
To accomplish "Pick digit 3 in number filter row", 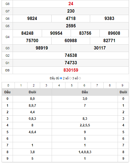I will 46,85.
